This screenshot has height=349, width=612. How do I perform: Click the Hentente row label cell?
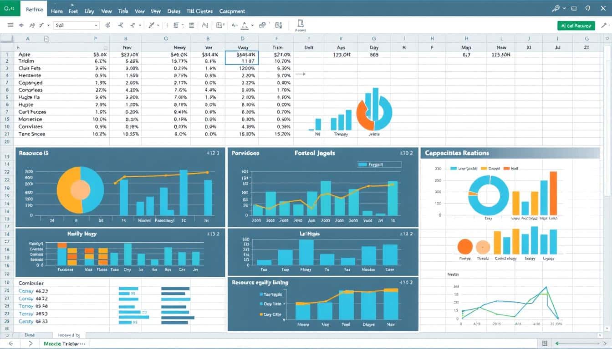point(30,75)
